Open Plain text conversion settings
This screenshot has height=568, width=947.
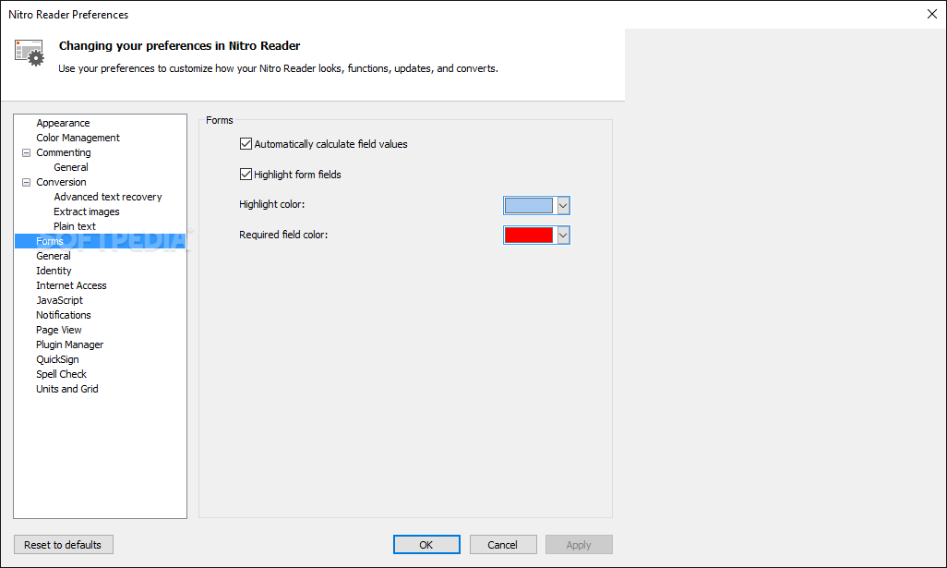click(x=74, y=226)
